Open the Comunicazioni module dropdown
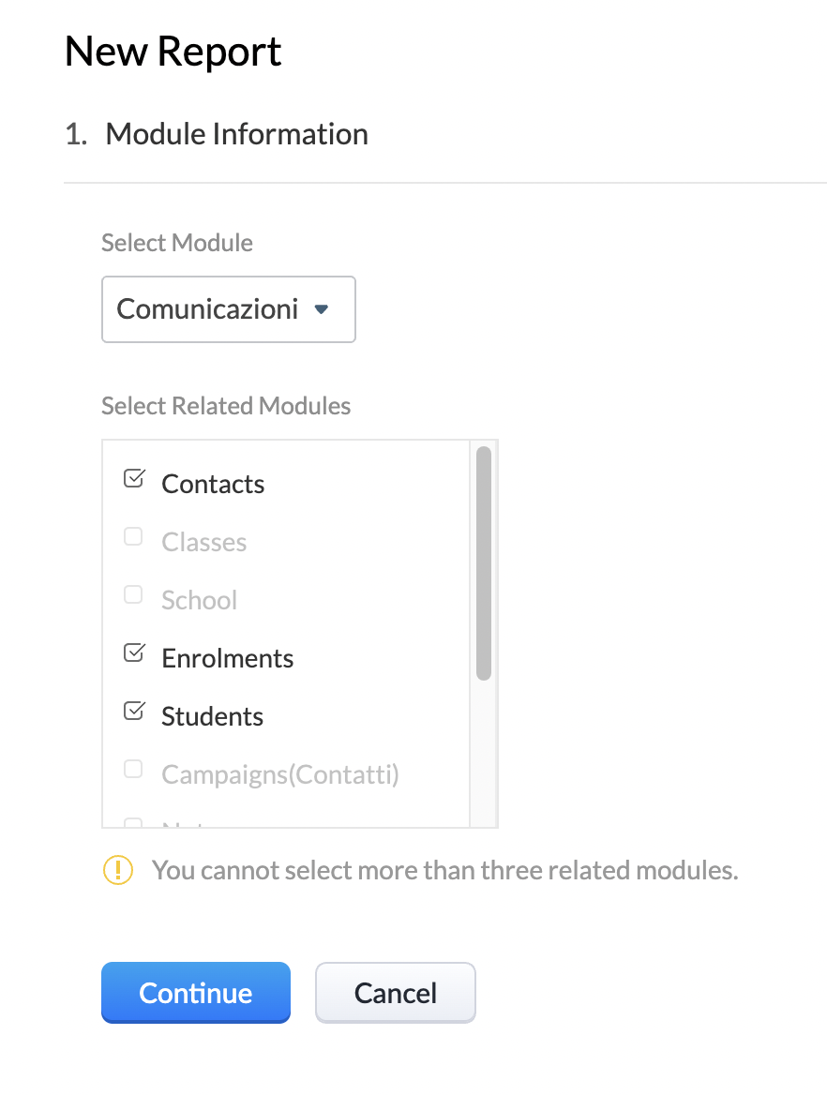Viewport: 827px width, 1095px height. pyautogui.click(x=228, y=308)
